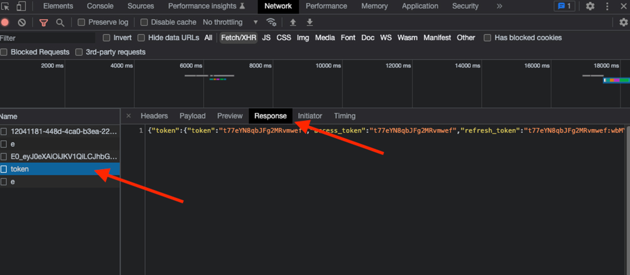The image size is (630, 275).
Task: Clear the network log
Action: coord(22,22)
